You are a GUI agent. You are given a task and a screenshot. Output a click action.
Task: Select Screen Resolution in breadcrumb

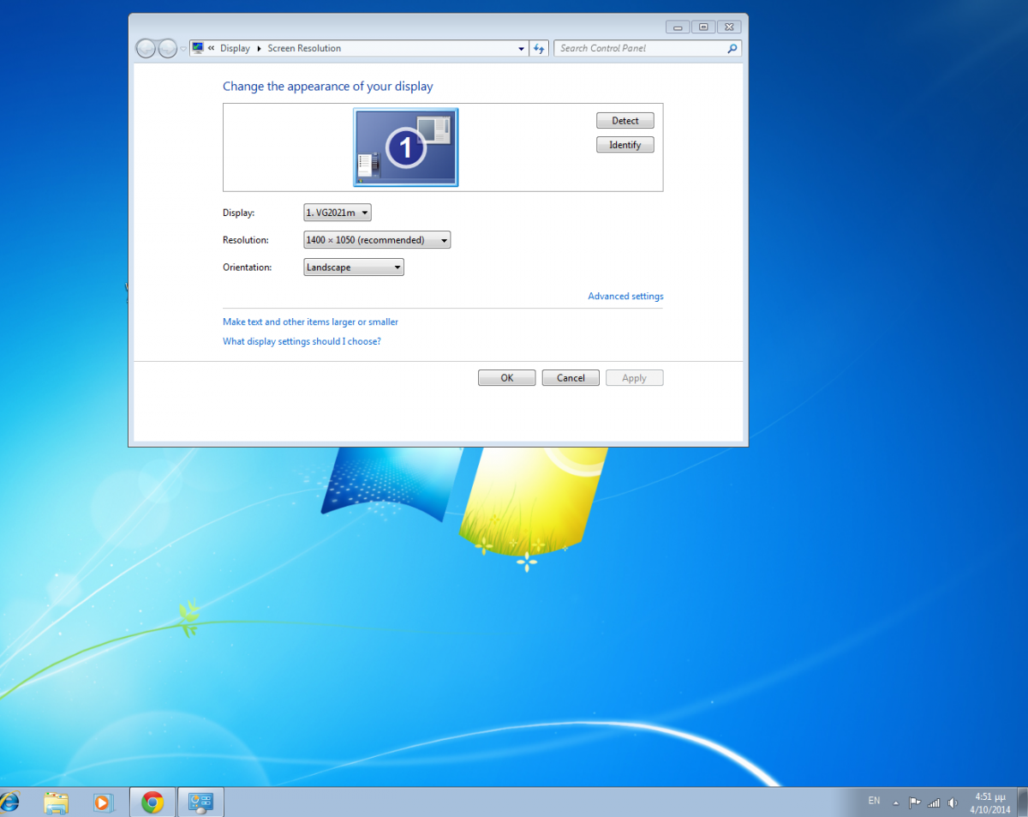tap(304, 48)
